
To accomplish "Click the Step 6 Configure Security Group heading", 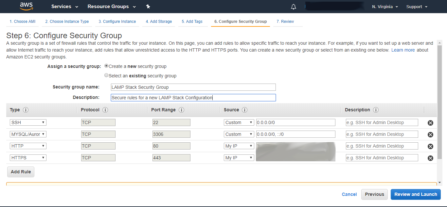I will 64,36.
